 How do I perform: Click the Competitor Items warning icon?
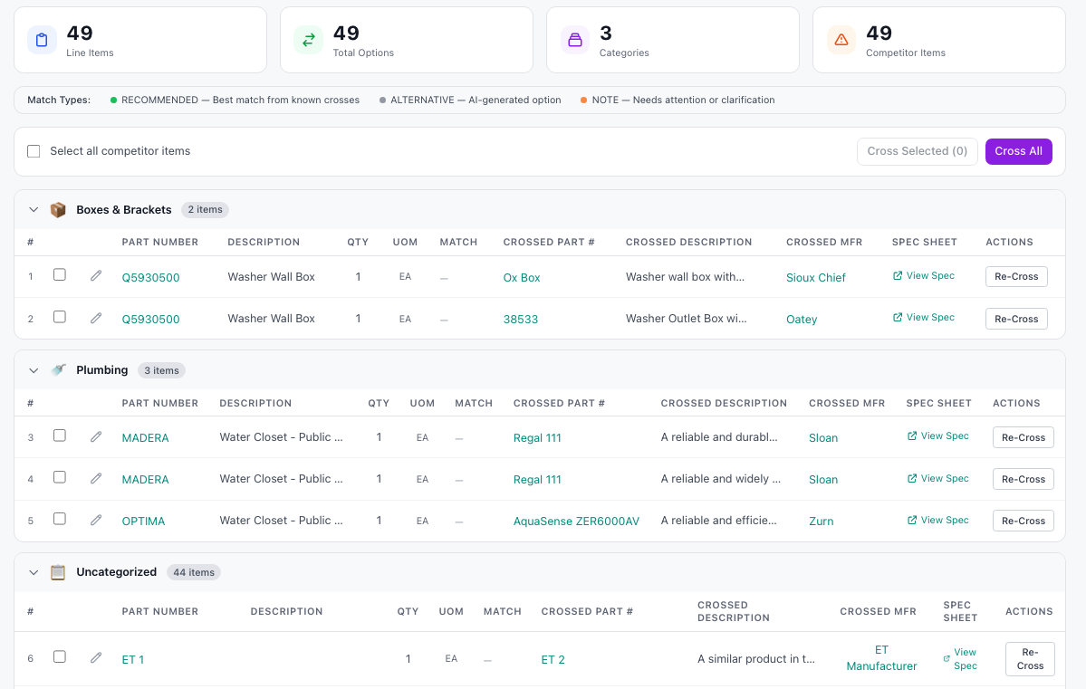tap(841, 40)
